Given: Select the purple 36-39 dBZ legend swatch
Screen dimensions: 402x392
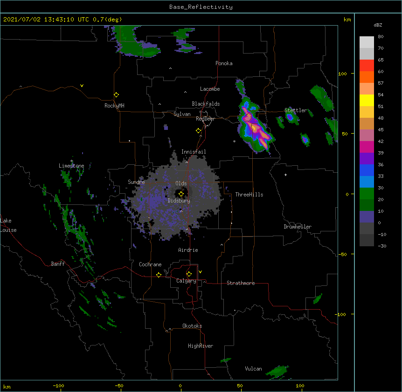Looking at the screenshot, I should coord(367,159).
